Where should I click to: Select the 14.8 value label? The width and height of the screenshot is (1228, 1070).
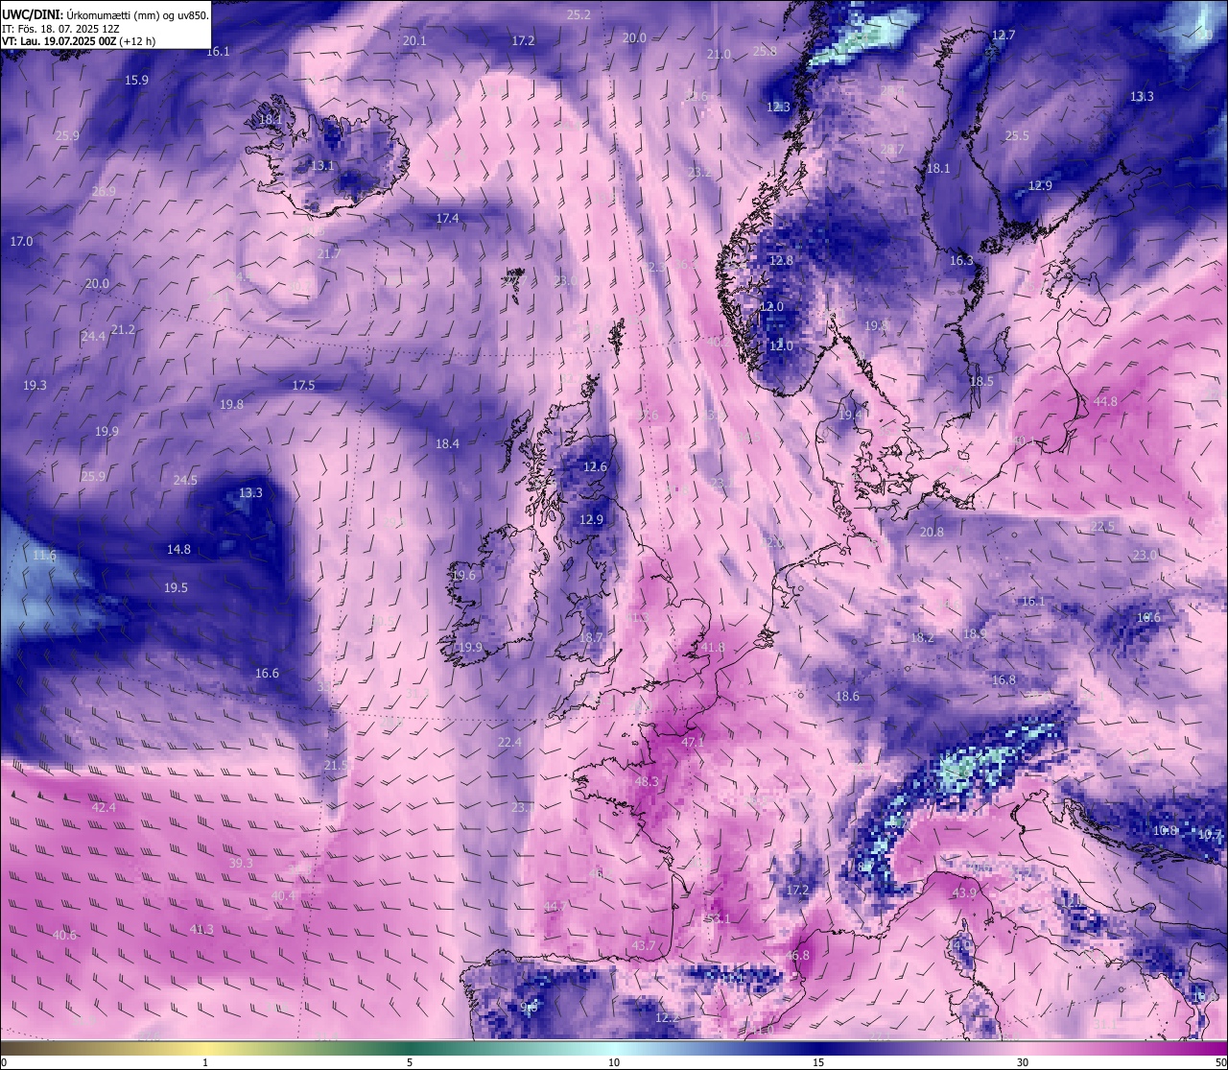[178, 550]
